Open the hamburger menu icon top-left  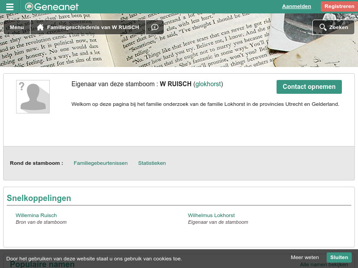tap(9, 6)
